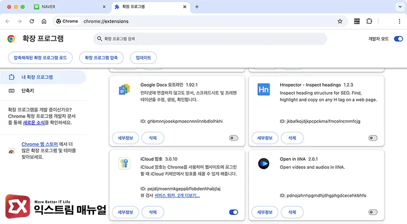Click the Chrome site info chip

[67, 21]
